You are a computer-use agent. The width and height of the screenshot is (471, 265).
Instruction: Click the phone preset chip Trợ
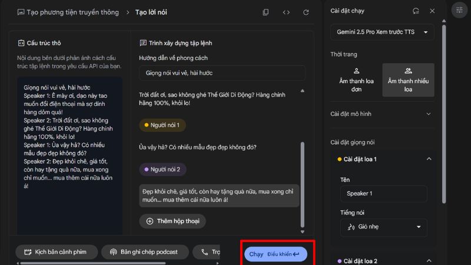(x=207, y=252)
